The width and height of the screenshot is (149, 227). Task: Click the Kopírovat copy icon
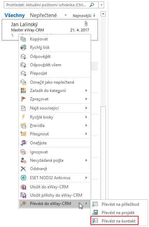pyautogui.click(x=23, y=39)
